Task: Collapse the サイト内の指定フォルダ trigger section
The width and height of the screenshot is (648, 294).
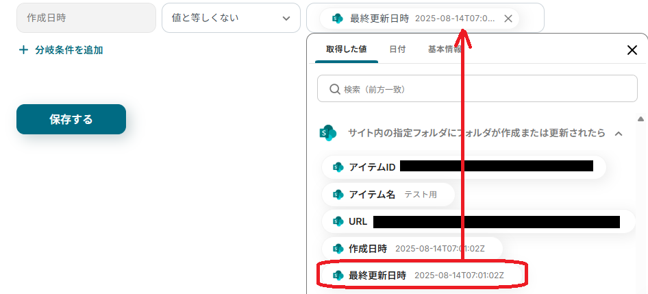Action: coord(619,133)
